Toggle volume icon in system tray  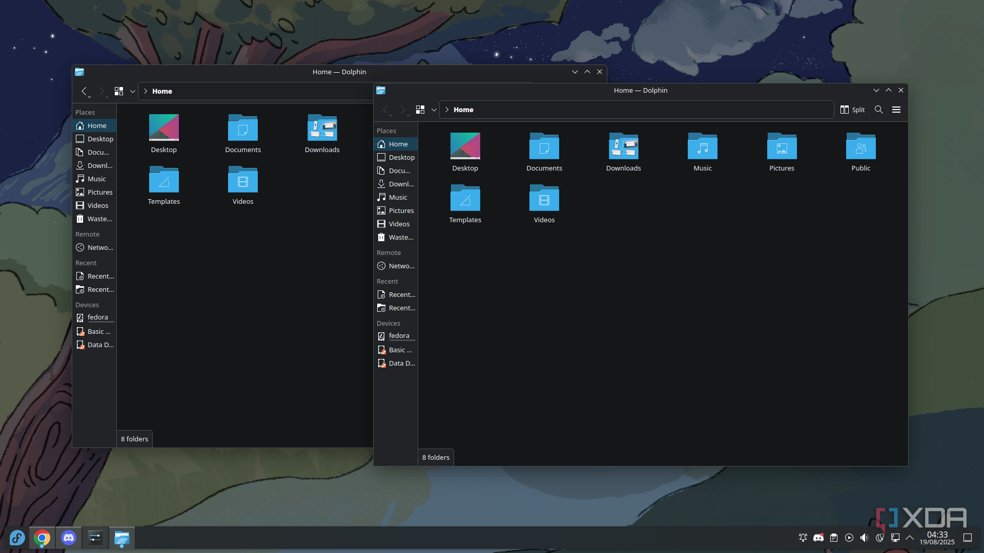[x=864, y=538]
